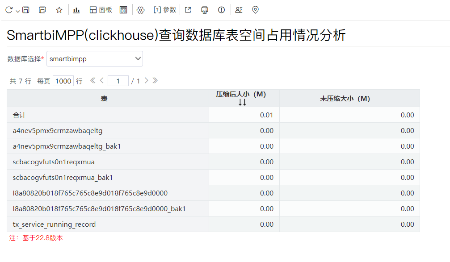The width and height of the screenshot is (450, 262).
Task: Click the current page number field
Action: tap(118, 81)
